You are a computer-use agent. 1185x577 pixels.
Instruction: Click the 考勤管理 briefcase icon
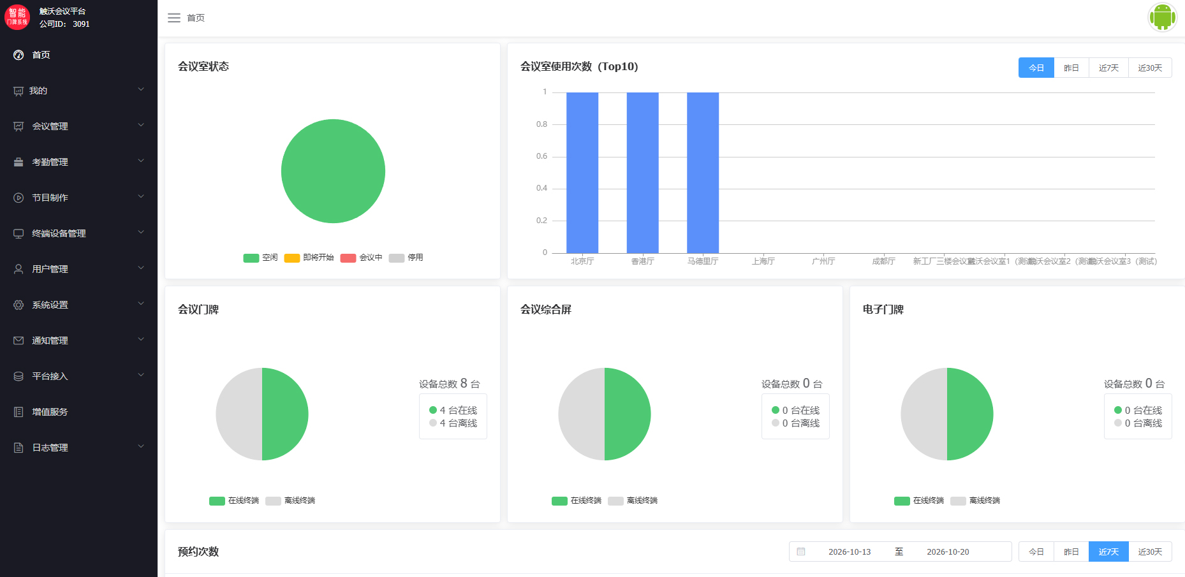point(18,162)
